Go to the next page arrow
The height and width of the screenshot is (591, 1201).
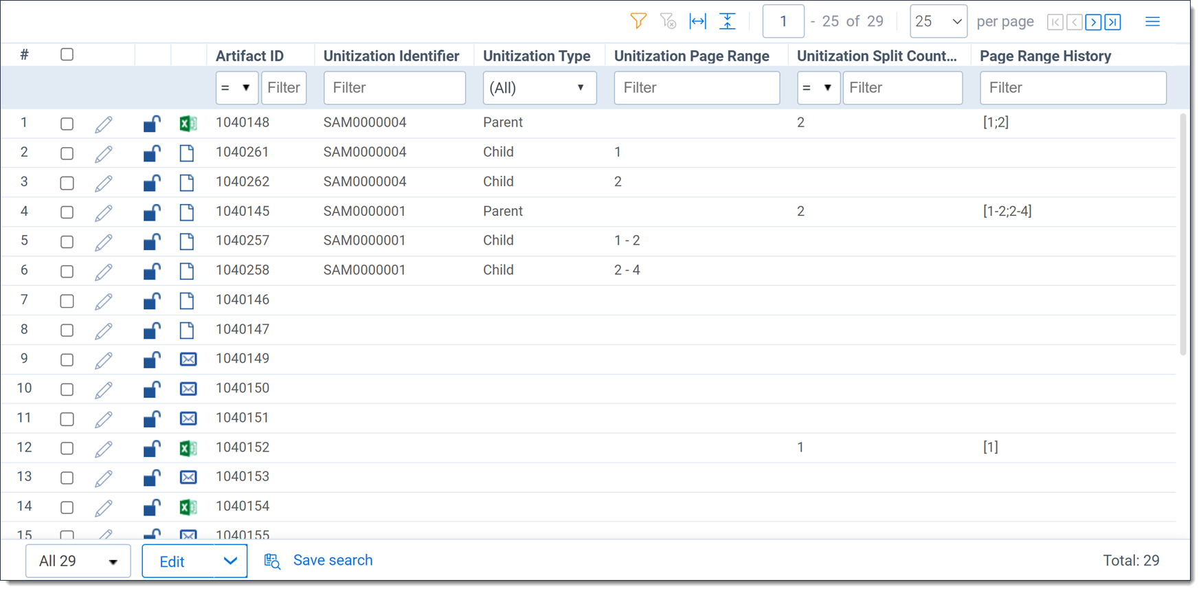click(1093, 22)
